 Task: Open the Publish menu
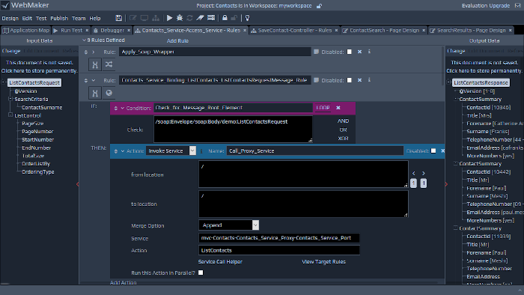(x=59, y=19)
